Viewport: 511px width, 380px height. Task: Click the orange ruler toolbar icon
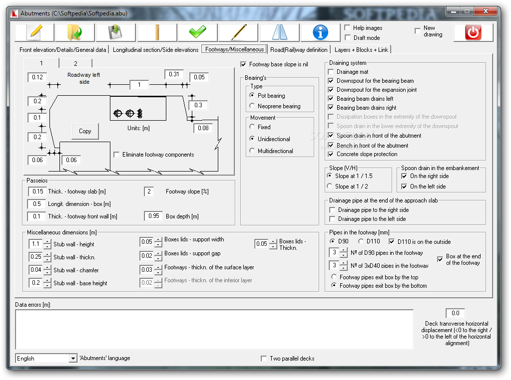(157, 32)
